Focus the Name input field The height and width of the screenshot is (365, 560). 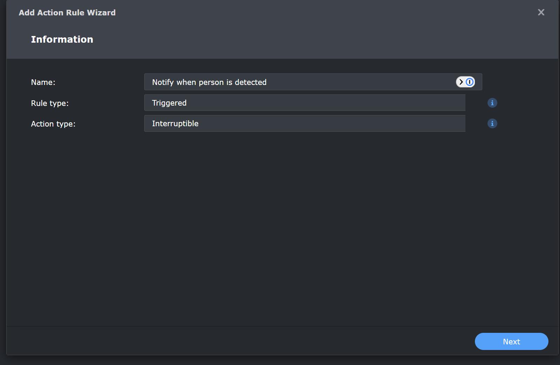313,82
